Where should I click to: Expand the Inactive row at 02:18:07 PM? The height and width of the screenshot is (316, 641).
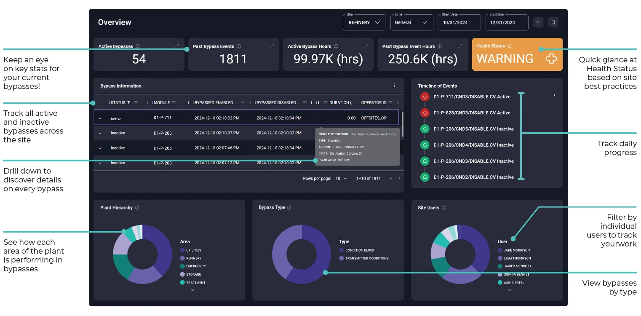[x=100, y=133]
